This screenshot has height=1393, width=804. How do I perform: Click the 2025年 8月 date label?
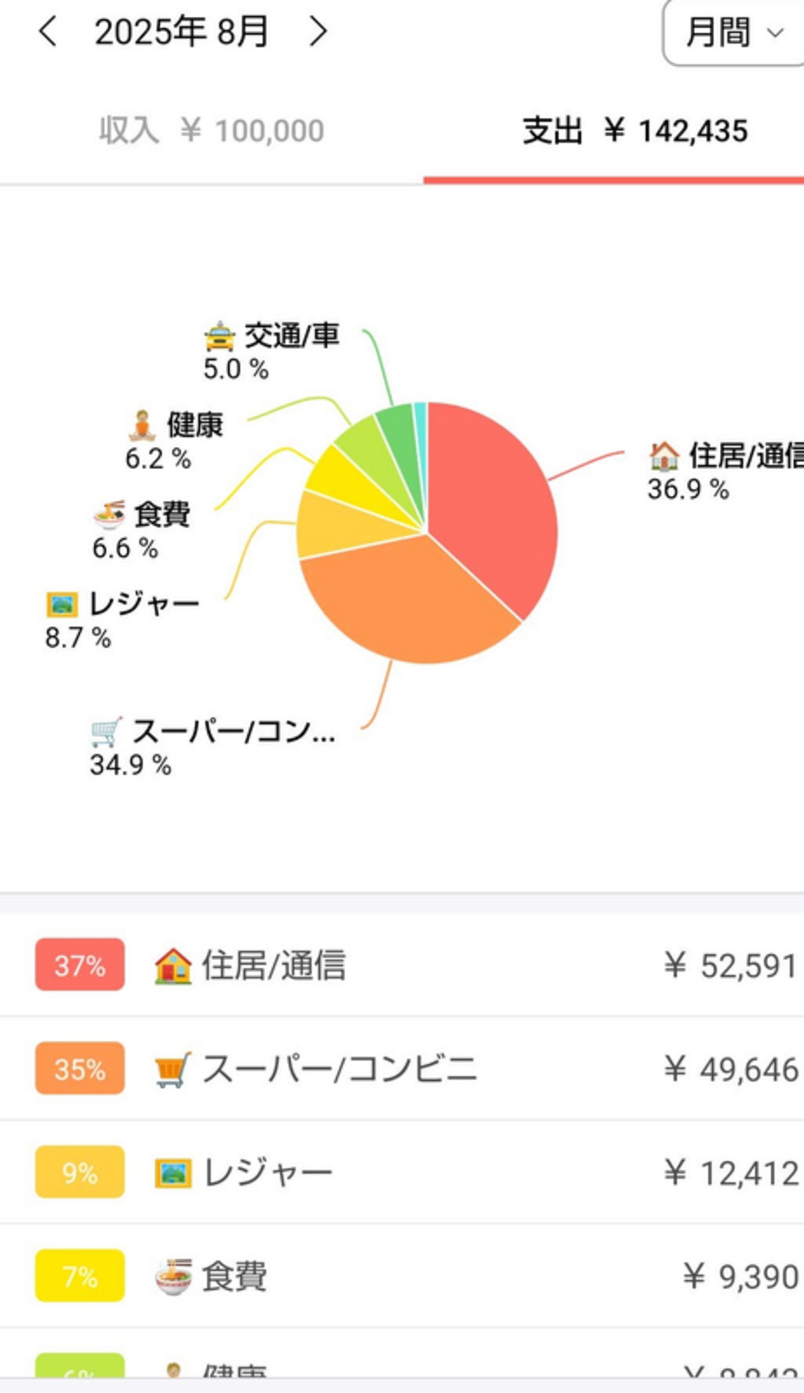(x=181, y=32)
